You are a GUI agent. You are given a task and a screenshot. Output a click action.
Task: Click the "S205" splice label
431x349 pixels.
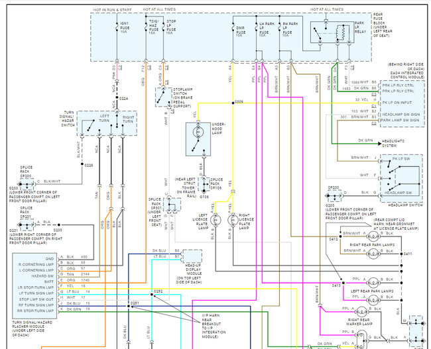(58, 230)
